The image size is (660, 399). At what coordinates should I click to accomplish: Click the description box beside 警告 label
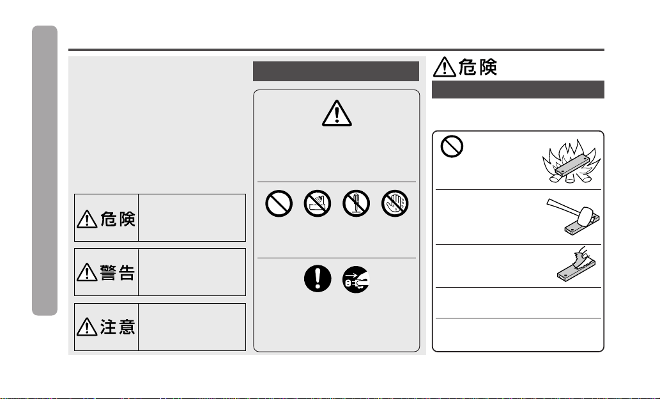pos(192,272)
